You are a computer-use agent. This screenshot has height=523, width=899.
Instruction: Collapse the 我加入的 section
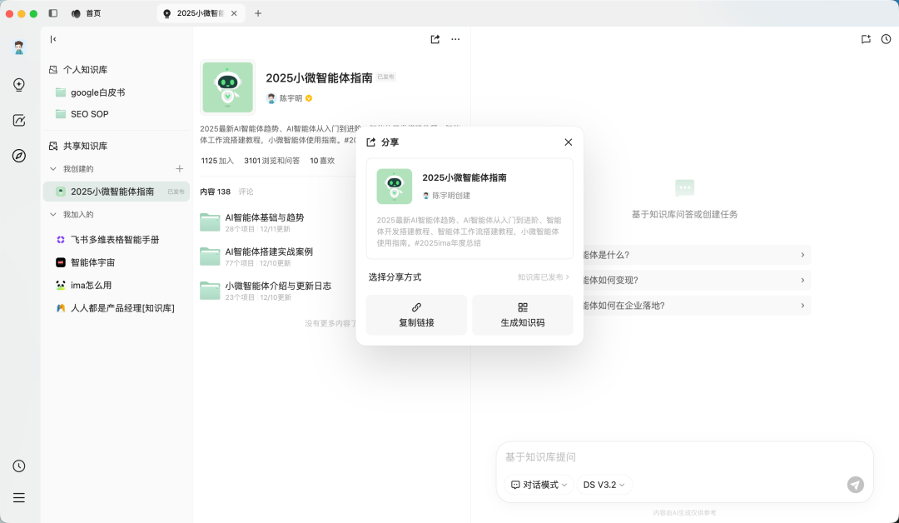55,214
